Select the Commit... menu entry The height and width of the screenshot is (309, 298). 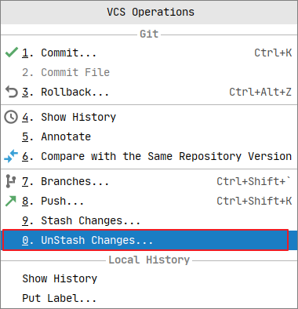[x=149, y=53]
